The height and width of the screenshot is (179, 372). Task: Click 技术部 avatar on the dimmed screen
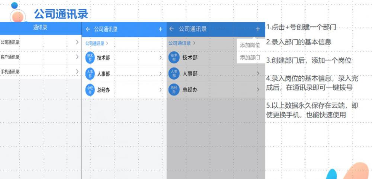point(174,57)
